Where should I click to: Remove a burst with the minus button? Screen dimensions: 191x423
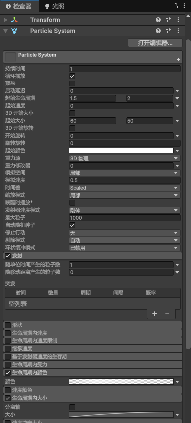pyautogui.click(x=167, y=314)
